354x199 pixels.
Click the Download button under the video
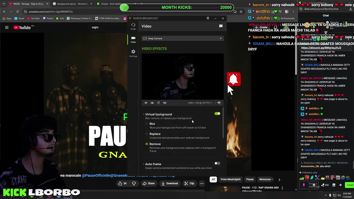tap(170, 183)
